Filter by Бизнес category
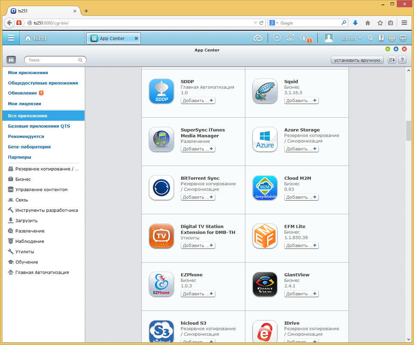The height and width of the screenshot is (345, 414). (23, 179)
